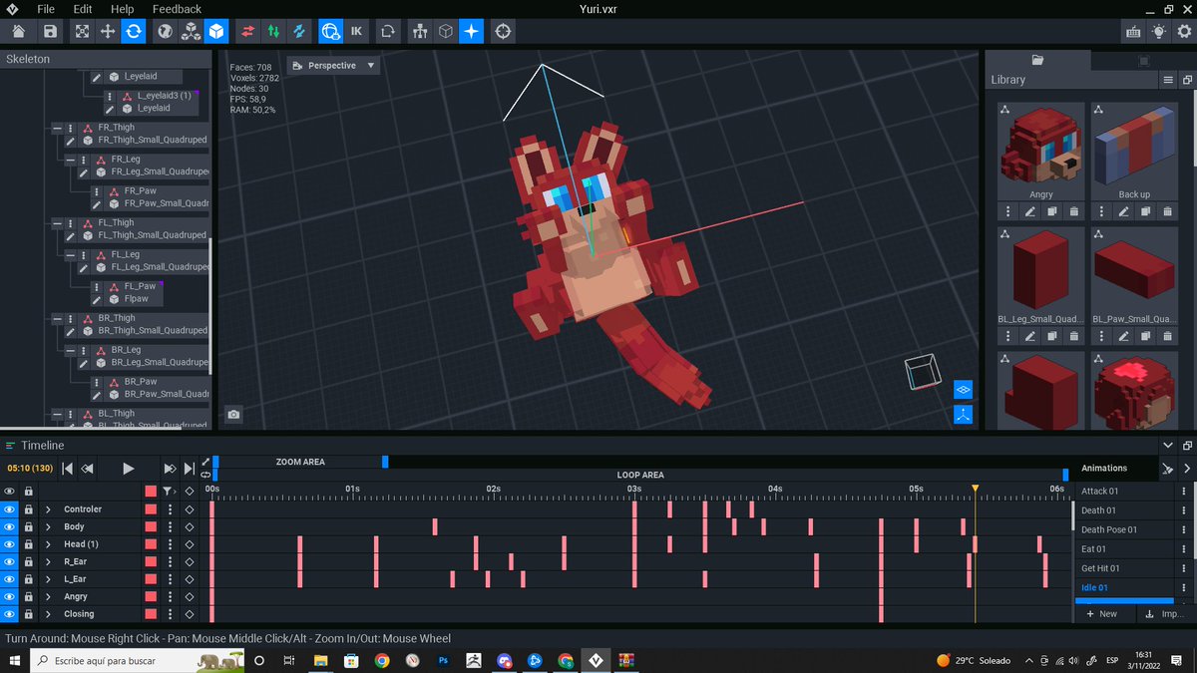Open the Help menu
Viewport: 1197px width, 673px height.
123,9
